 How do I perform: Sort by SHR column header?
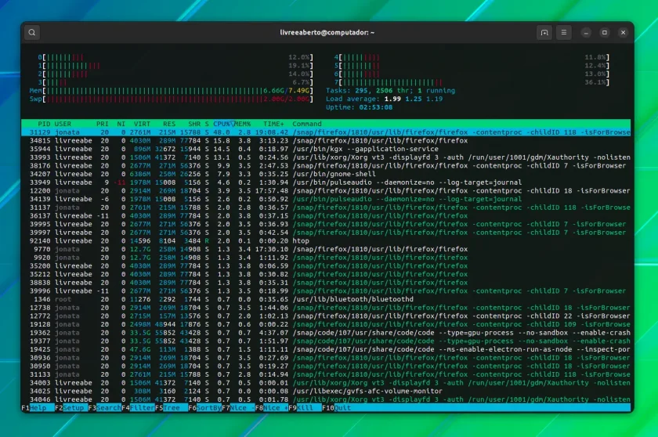point(194,124)
